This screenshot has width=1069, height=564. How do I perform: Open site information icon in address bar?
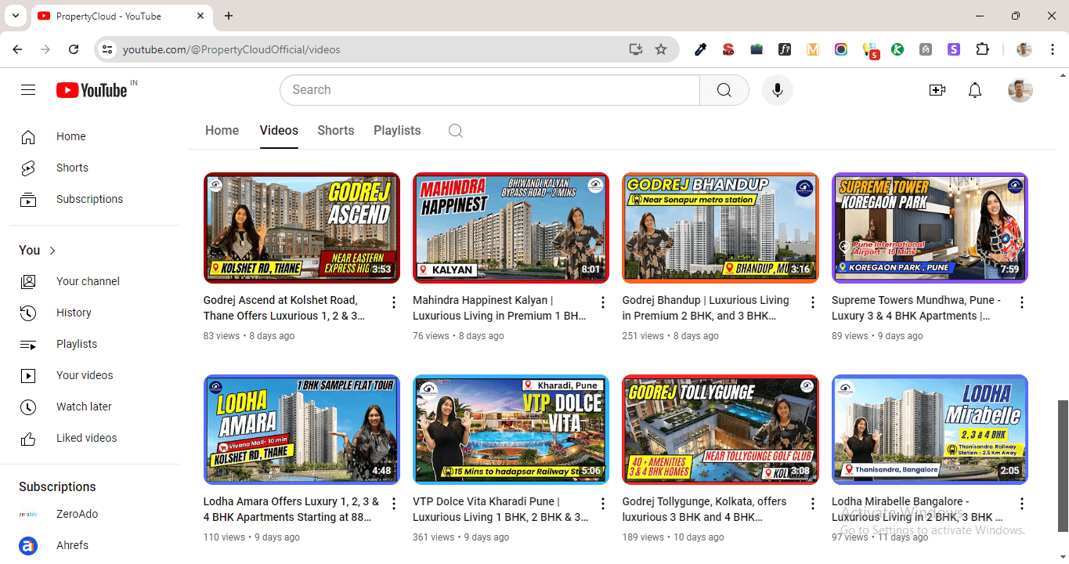tap(107, 49)
